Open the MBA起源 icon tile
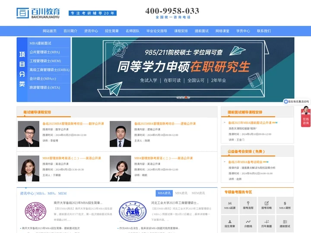Image resolution: width=311 pixels, height=233 pixels. pyautogui.click(x=230, y=205)
